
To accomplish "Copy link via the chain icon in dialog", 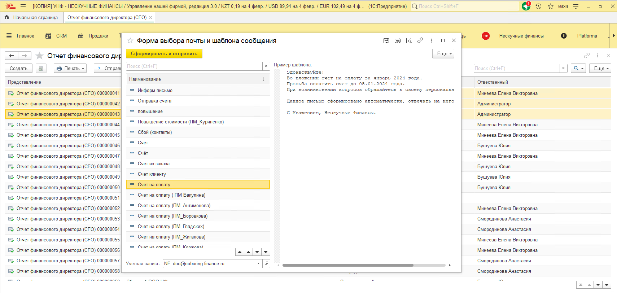I will tap(420, 41).
